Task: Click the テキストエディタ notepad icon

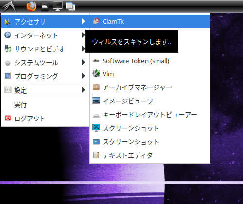Action: tap(96, 155)
